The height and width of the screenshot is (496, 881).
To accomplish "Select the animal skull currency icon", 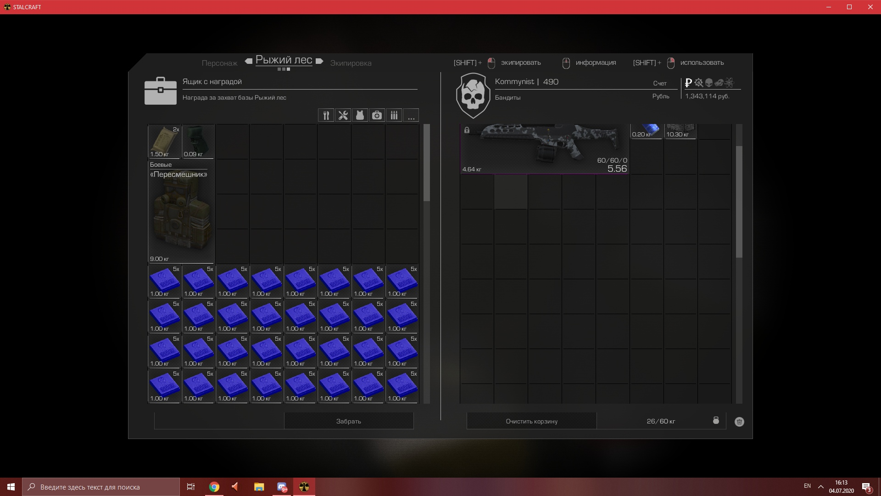I will (x=719, y=83).
